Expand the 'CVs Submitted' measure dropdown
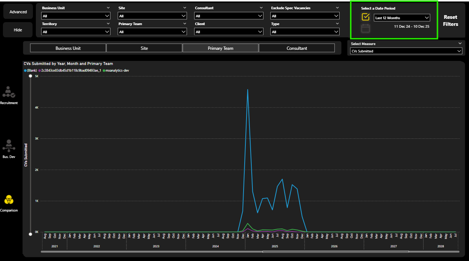Viewport: 469px width, 261px height. pyautogui.click(x=406, y=51)
